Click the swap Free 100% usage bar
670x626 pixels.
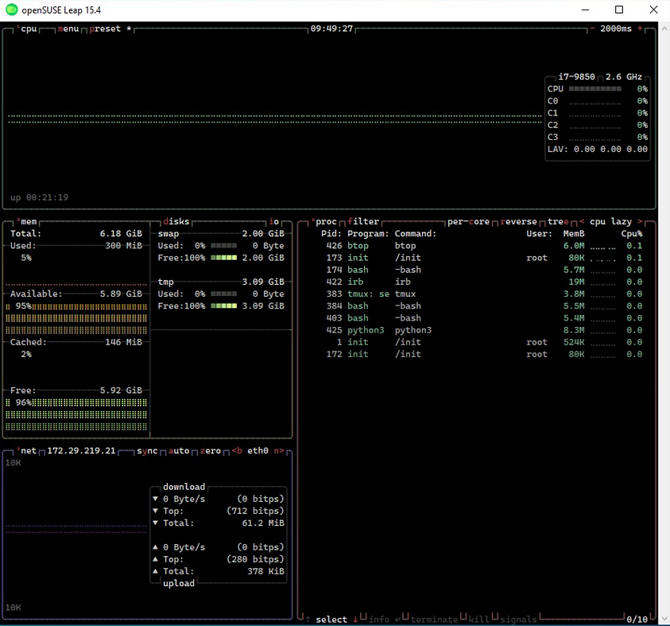(223, 258)
